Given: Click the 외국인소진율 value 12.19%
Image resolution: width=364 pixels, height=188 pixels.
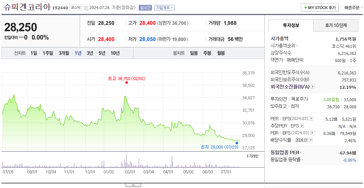Looking at the screenshot, I should coord(348,87).
